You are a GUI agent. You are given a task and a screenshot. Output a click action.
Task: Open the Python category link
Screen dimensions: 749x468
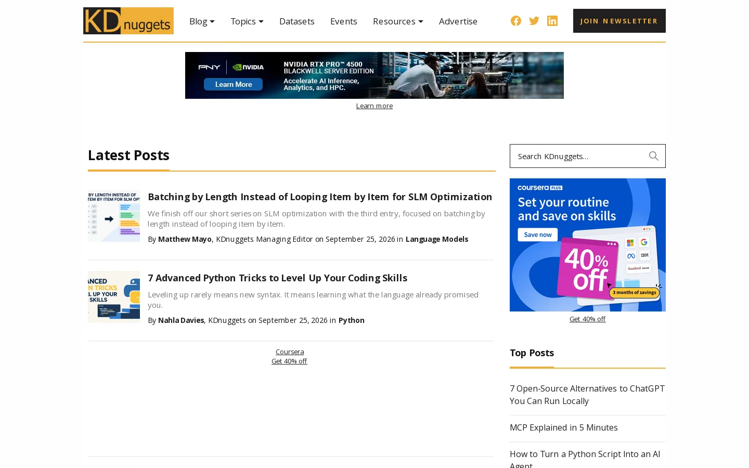[352, 320]
